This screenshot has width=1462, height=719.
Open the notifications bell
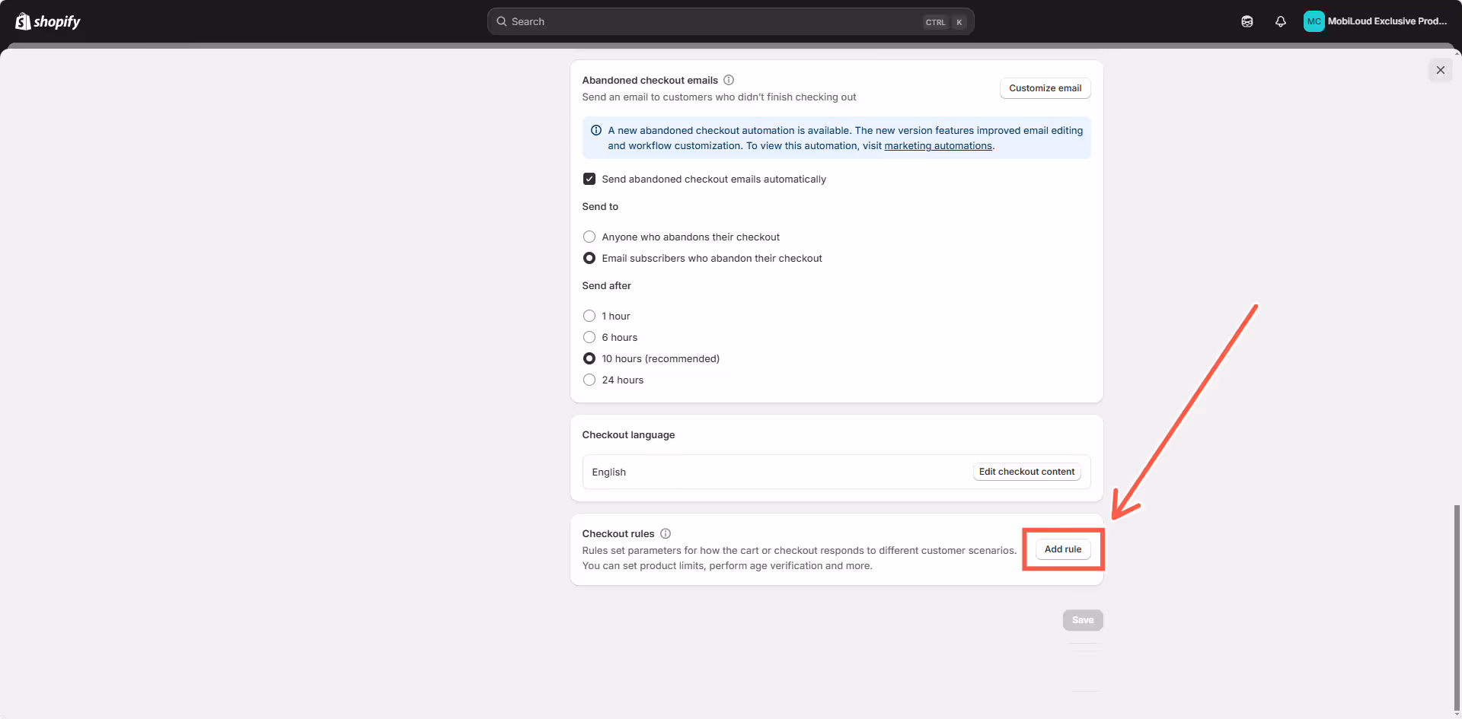(x=1281, y=21)
